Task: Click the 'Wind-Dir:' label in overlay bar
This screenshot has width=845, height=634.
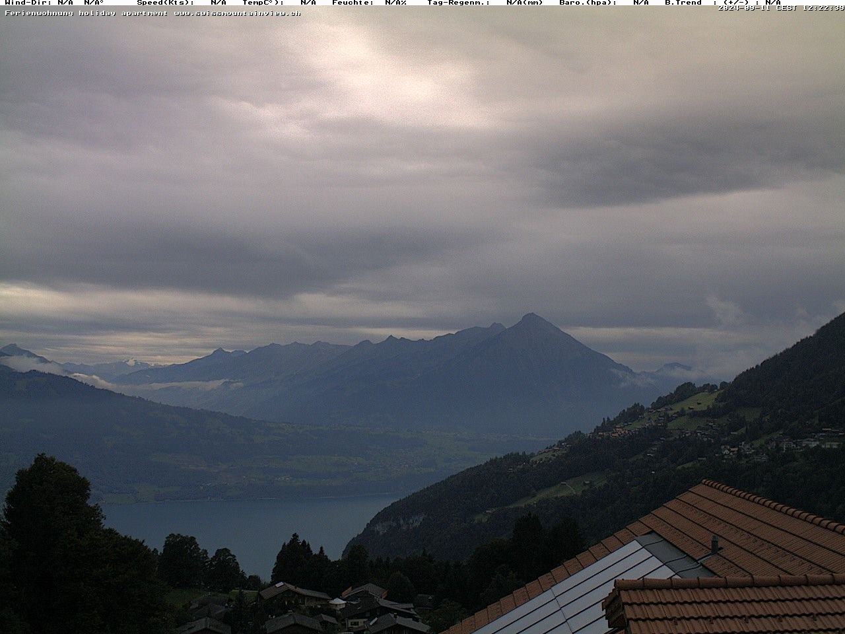Action: [x=28, y=3]
